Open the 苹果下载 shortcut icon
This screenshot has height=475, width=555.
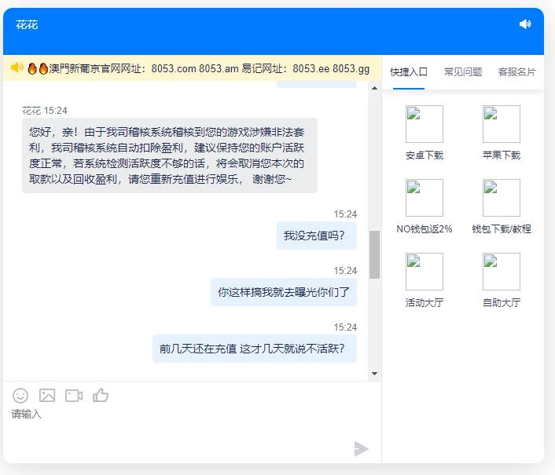[501, 124]
